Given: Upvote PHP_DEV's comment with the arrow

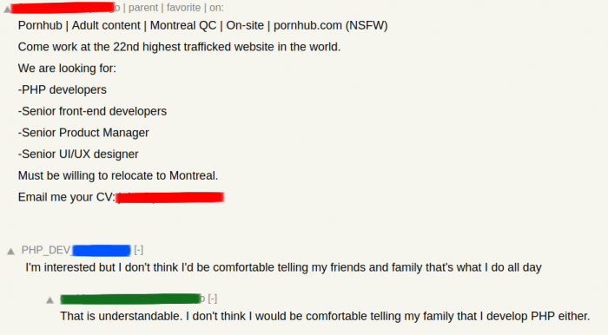Looking at the screenshot, I should (x=10, y=252).
